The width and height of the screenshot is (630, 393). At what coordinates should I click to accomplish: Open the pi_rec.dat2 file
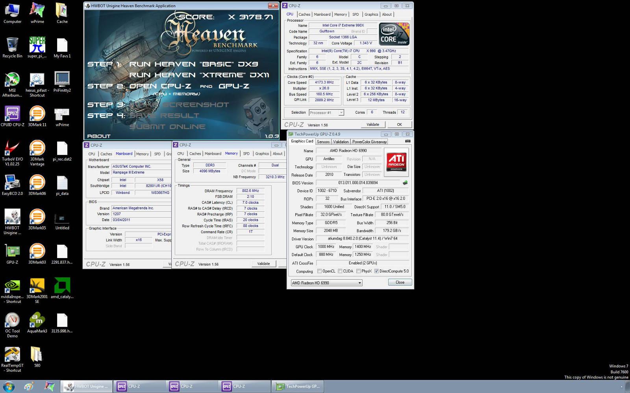62,151
